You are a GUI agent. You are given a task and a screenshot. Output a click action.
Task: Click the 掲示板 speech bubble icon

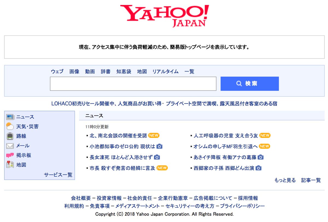coord(10,155)
